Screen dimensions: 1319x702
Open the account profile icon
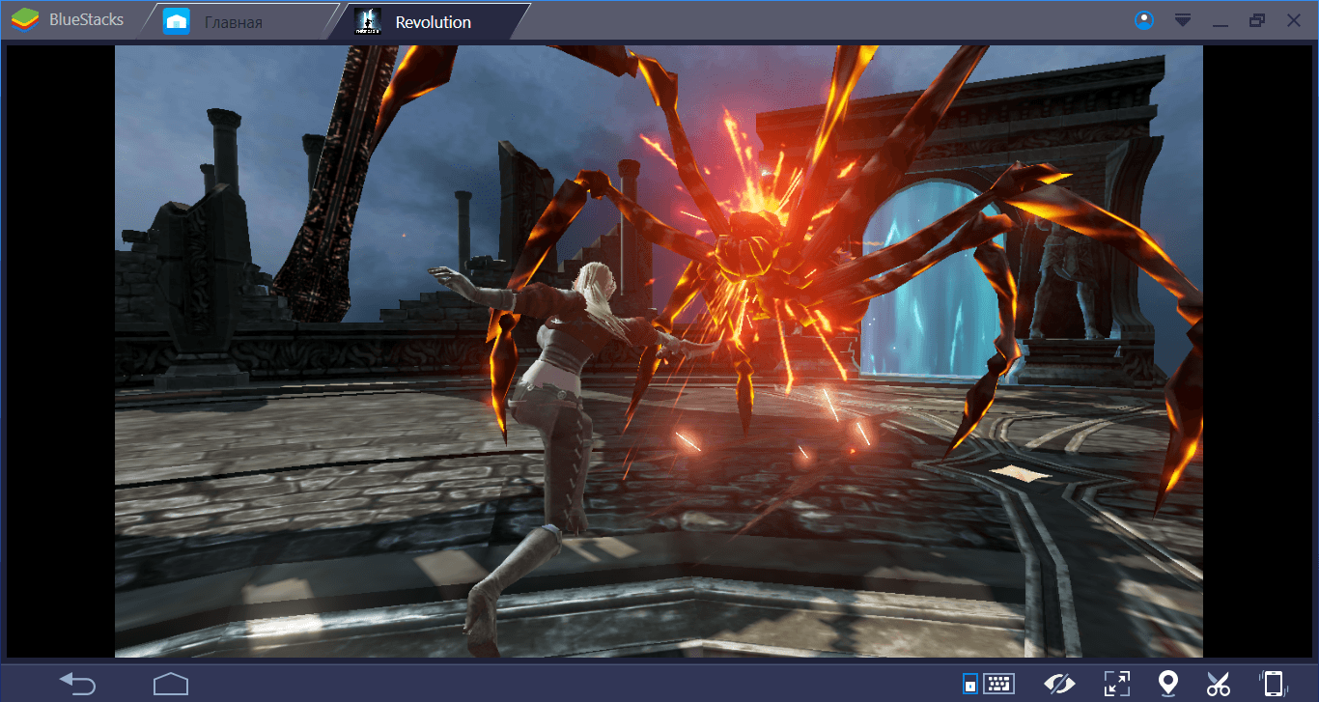(1144, 20)
